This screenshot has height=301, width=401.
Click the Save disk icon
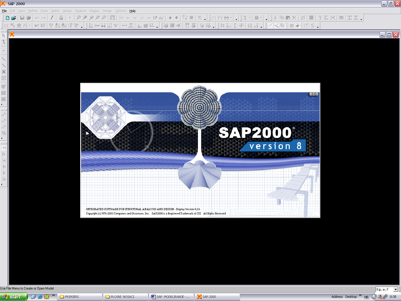pos(22,18)
